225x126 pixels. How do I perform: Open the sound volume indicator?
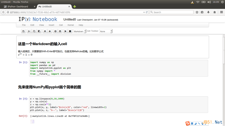tap(209, 2)
